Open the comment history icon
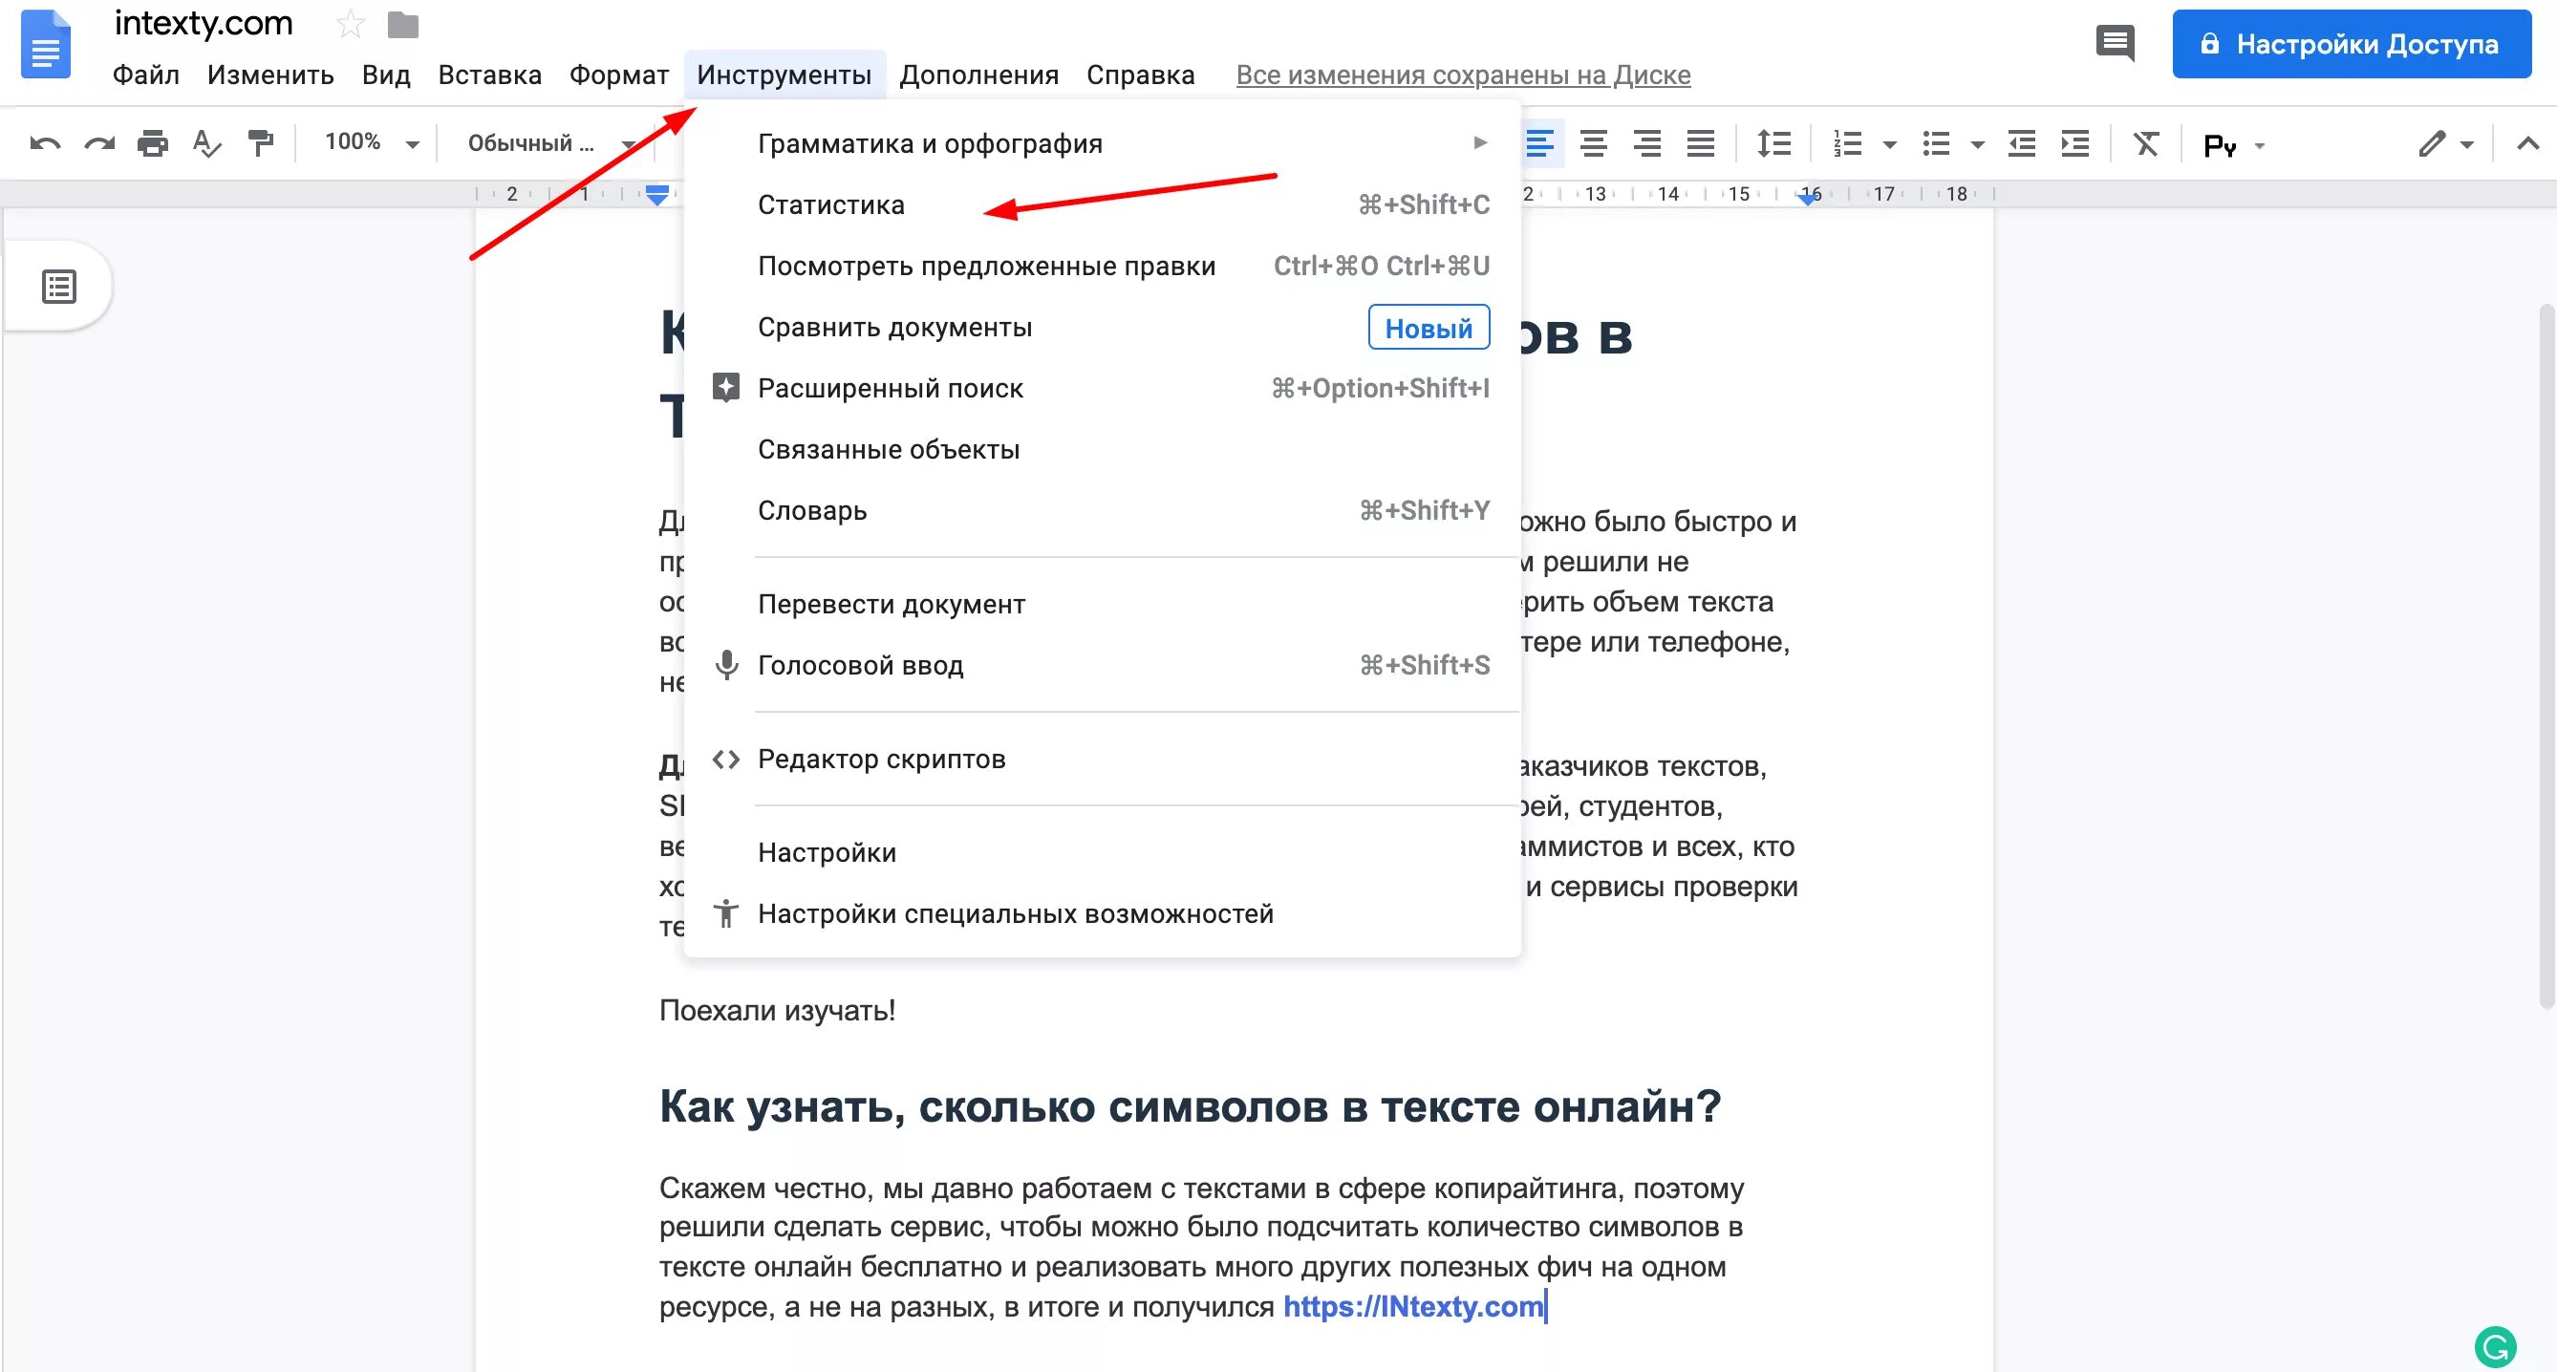 2116,43
